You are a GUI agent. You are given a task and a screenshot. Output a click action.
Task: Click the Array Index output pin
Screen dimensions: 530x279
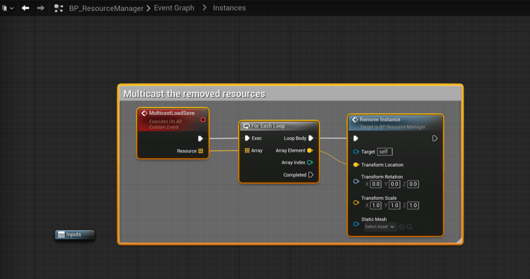(310, 162)
